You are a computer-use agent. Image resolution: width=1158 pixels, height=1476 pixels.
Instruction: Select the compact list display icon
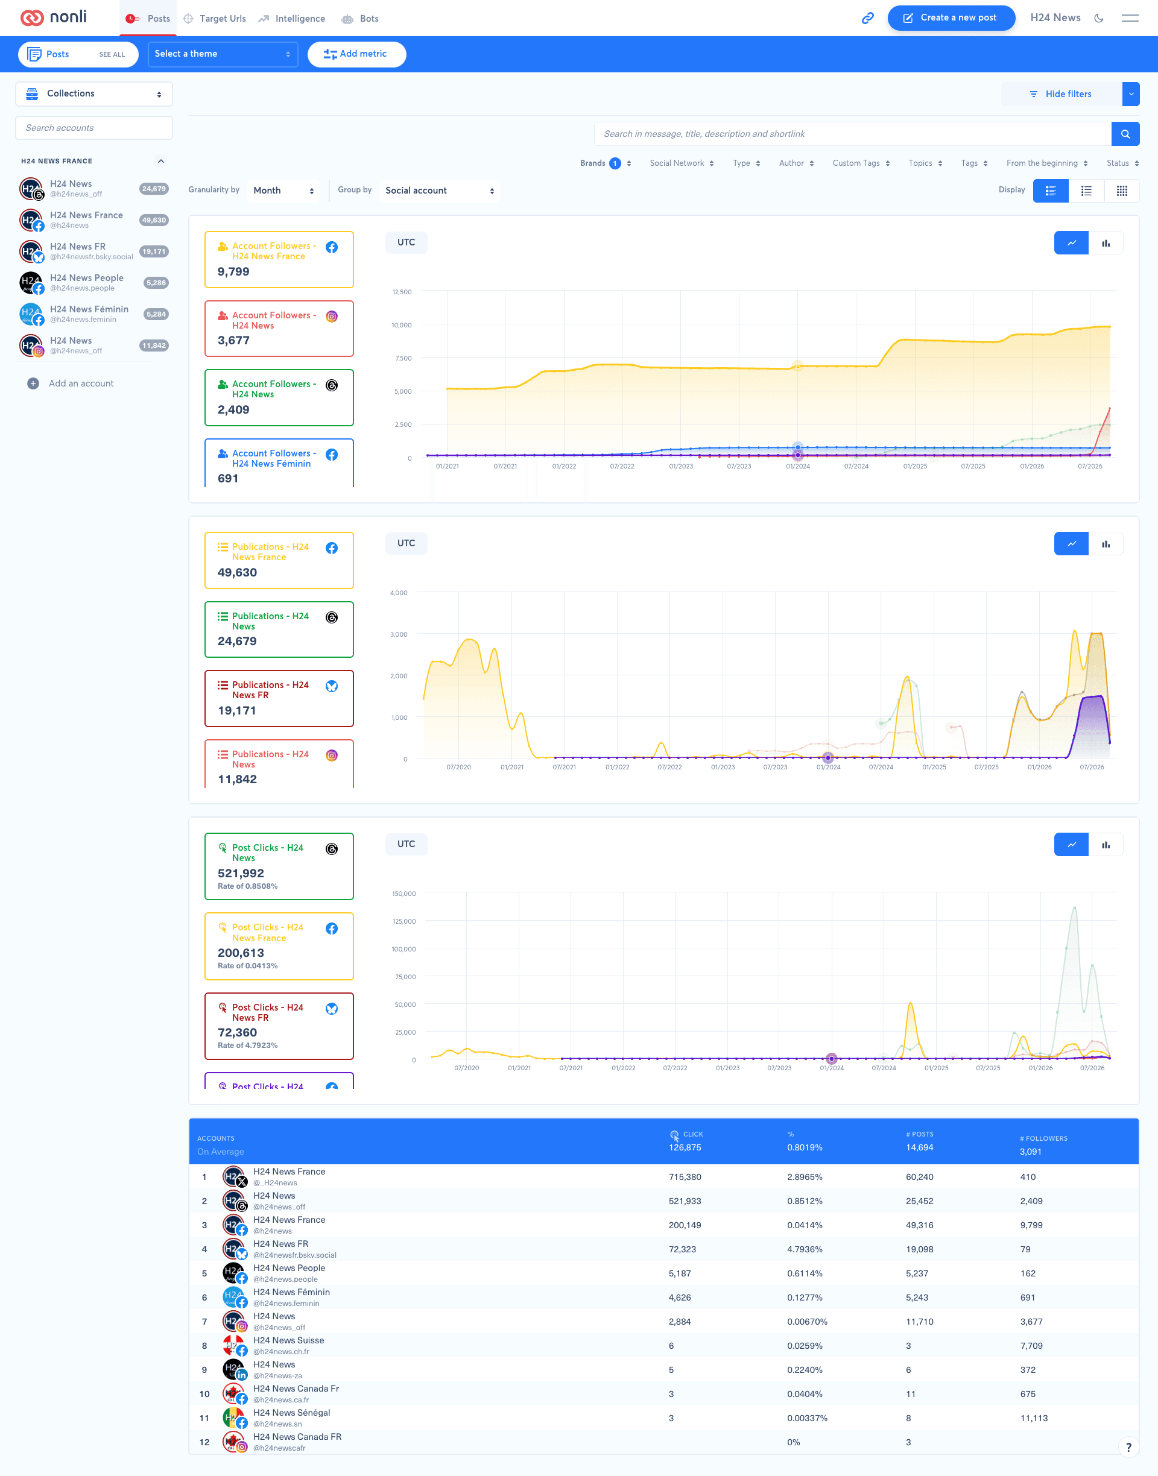click(1086, 191)
